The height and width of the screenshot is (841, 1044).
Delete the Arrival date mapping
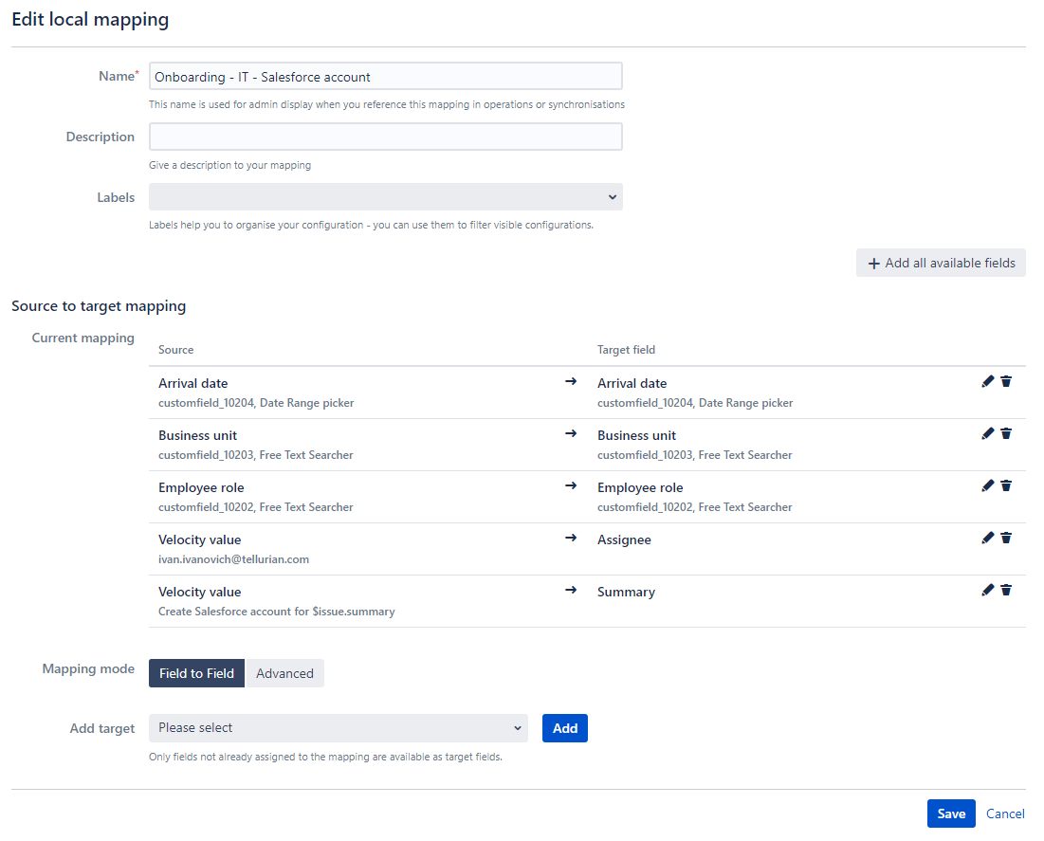point(1007,381)
